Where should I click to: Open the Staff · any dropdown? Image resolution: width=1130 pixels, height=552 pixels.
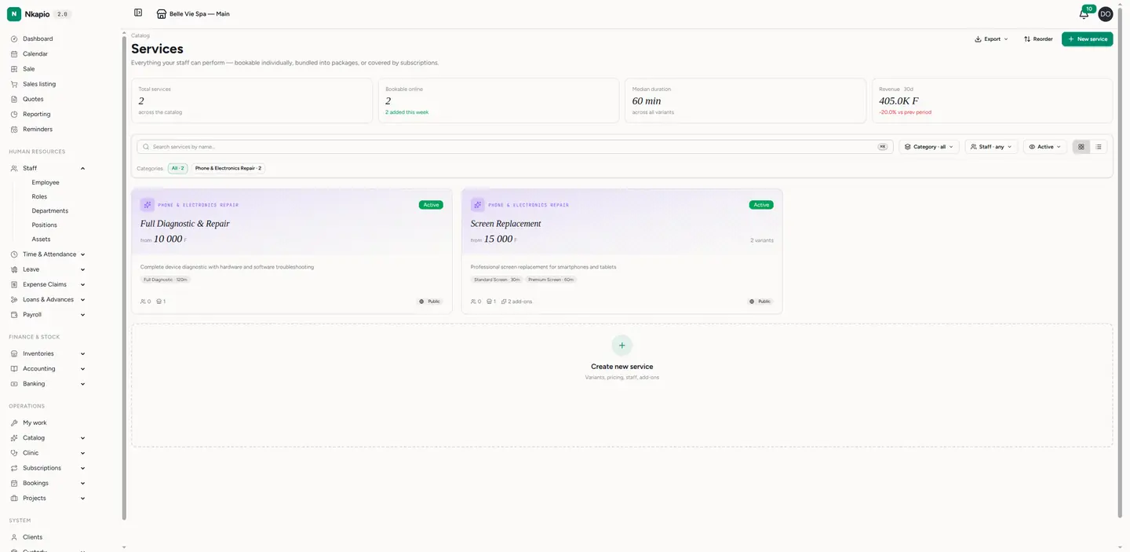pyautogui.click(x=992, y=147)
